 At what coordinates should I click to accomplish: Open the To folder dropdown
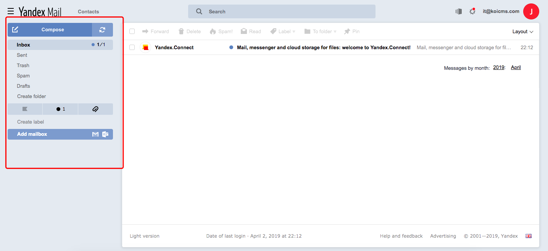coord(320,31)
